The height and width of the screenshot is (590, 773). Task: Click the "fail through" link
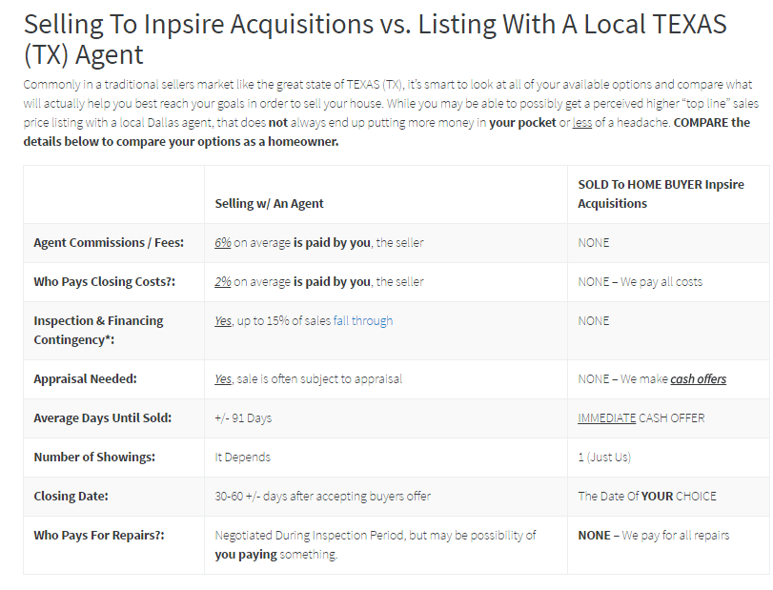point(363,321)
